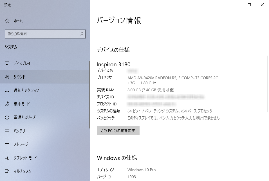Focus the 設定の検索 search field
269x181 pixels.
point(45,34)
